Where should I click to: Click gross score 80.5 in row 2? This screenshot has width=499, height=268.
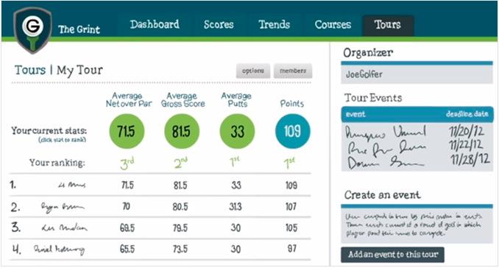[x=180, y=207]
